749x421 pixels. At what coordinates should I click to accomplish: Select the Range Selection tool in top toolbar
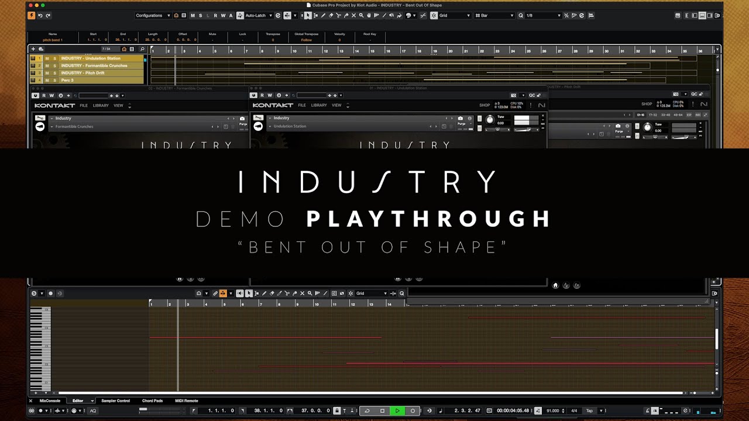tap(315, 15)
